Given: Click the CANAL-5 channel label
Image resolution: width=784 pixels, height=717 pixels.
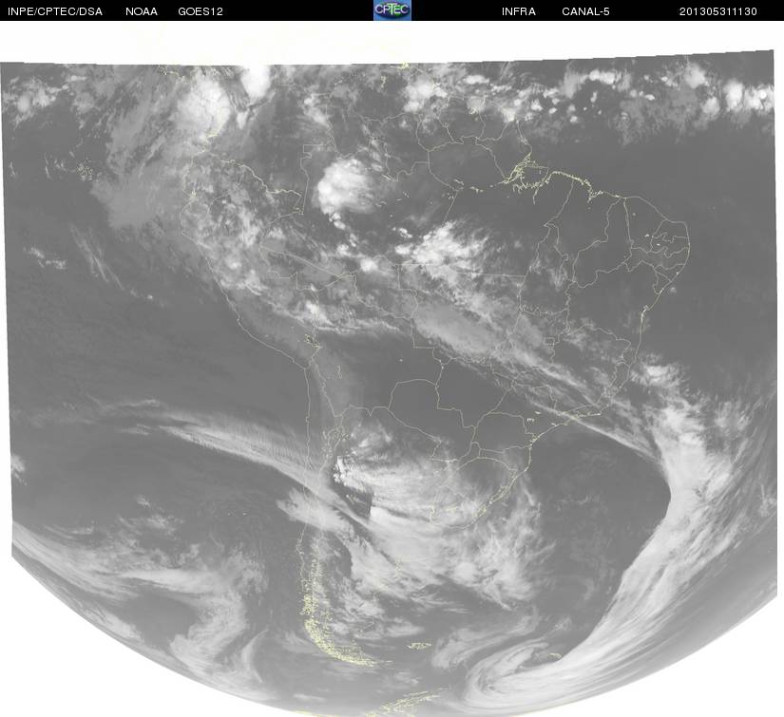Looking at the screenshot, I should 585,11.
